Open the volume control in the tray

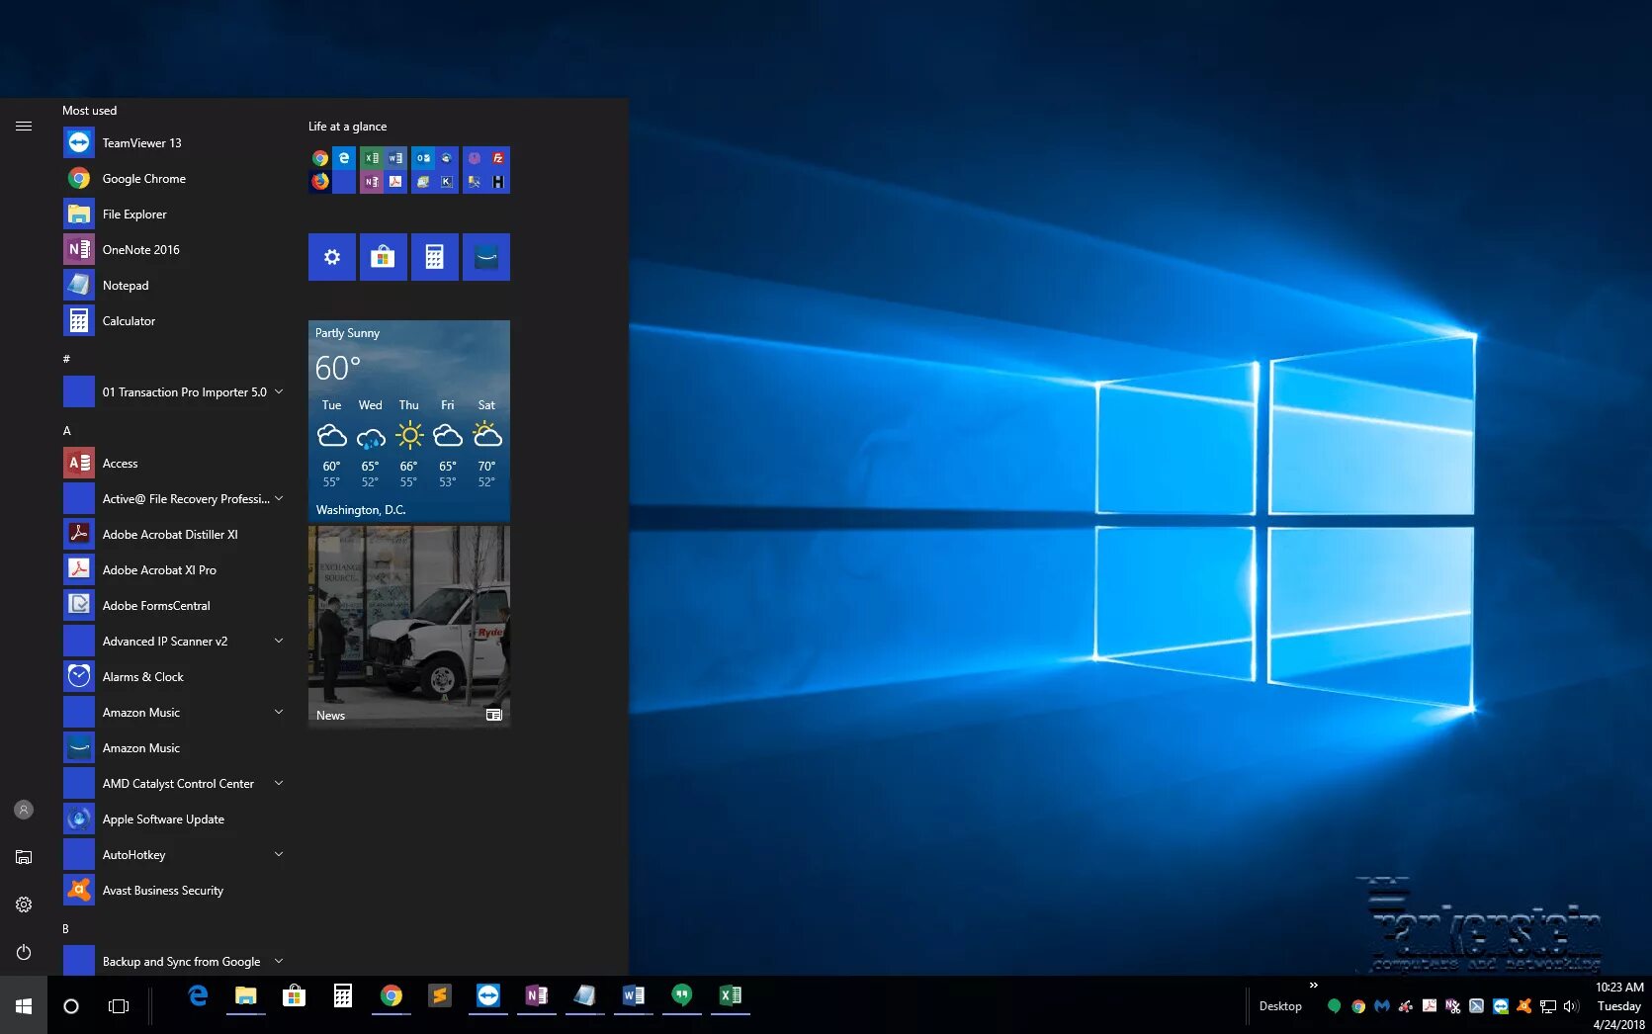(1571, 1006)
